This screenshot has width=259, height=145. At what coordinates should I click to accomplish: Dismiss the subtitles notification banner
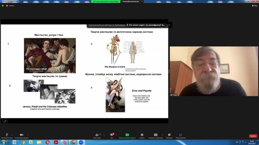pyautogui.click(x=169, y=25)
